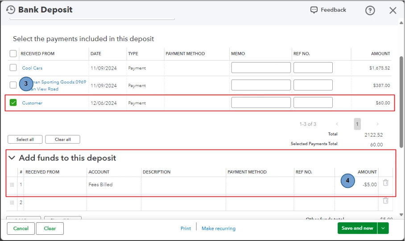Image resolution: width=405 pixels, height=241 pixels.
Task: Click the Clear all button
Action: (62, 140)
